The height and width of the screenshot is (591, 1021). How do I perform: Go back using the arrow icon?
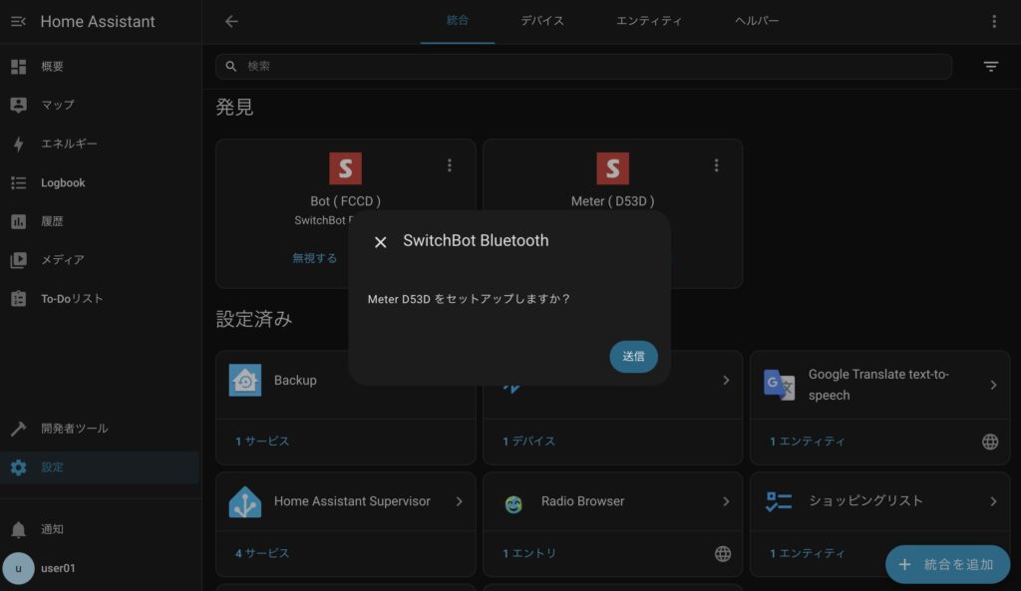(x=231, y=22)
